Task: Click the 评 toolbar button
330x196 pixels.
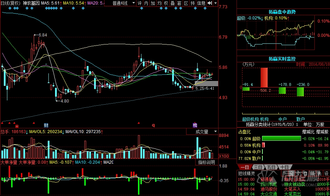Action: [140, 3]
